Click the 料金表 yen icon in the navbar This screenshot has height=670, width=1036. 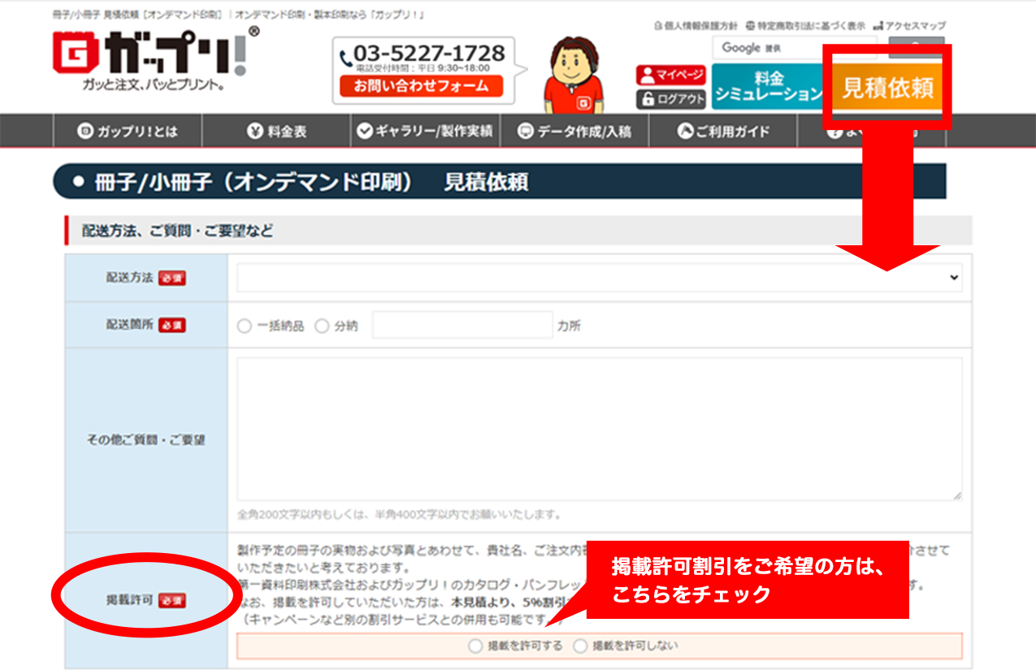click(253, 130)
